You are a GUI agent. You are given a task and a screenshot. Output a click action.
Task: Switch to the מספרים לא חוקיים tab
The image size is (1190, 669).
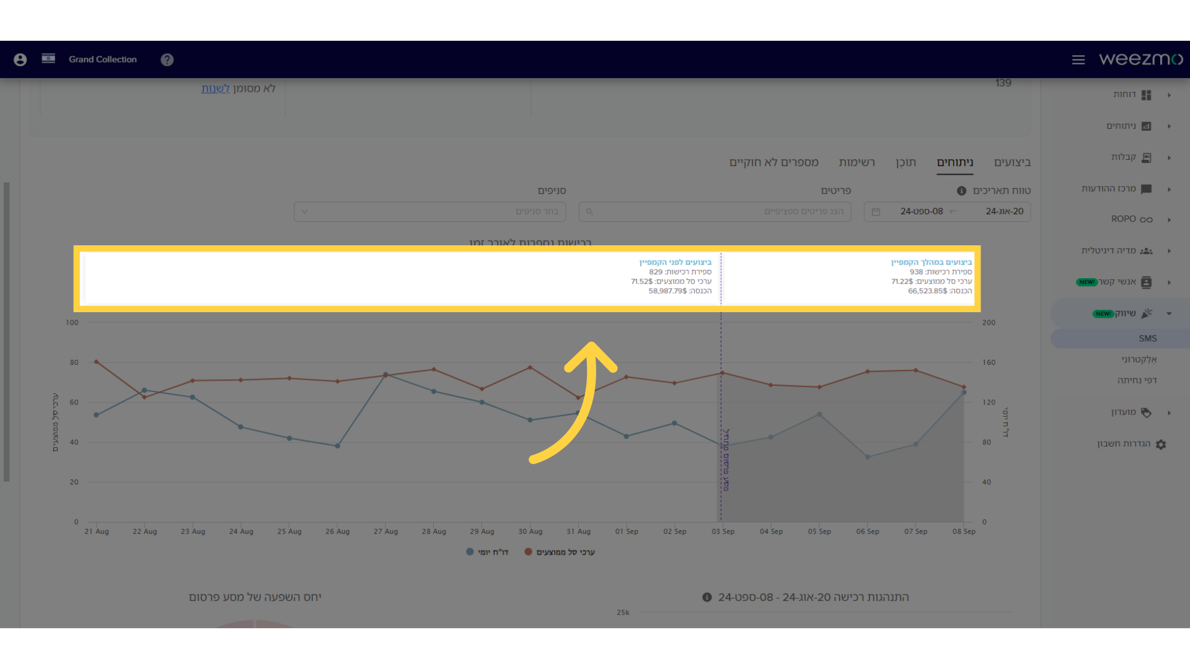773,162
